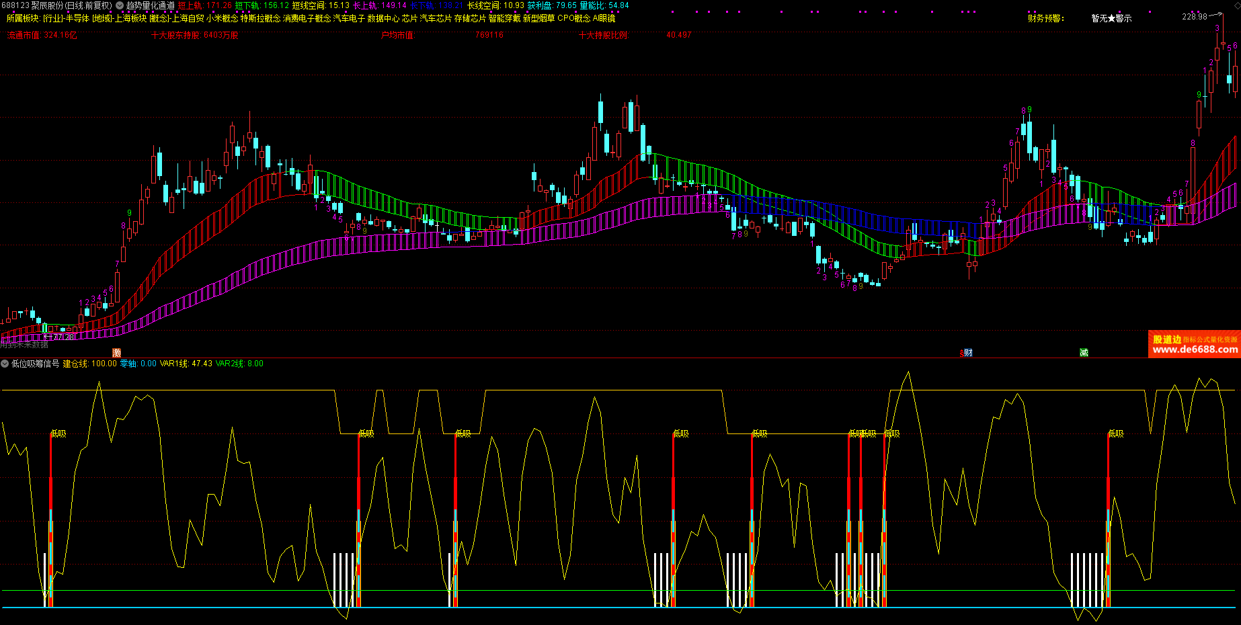Click the VAR1线 47.43 value
The height and width of the screenshot is (625, 1241).
click(186, 364)
